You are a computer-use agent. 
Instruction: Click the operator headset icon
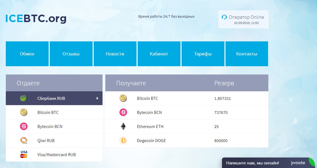[x=224, y=17]
